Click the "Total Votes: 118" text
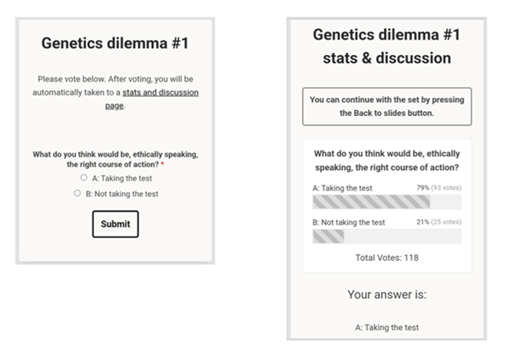 click(387, 257)
